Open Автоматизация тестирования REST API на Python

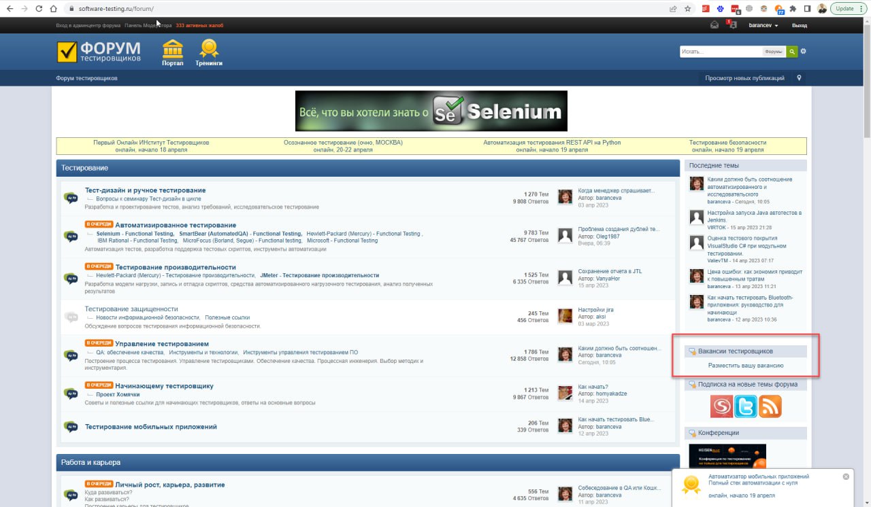coord(552,143)
